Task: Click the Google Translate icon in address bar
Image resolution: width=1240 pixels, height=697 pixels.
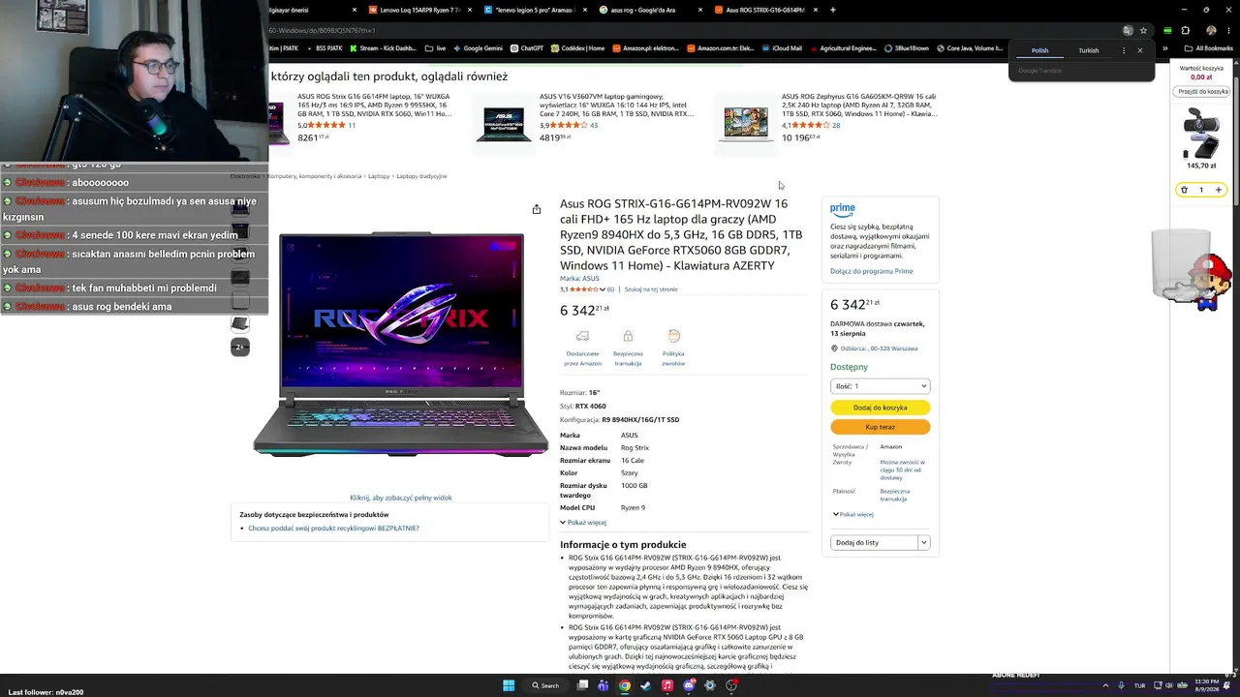Action: click(x=1128, y=31)
